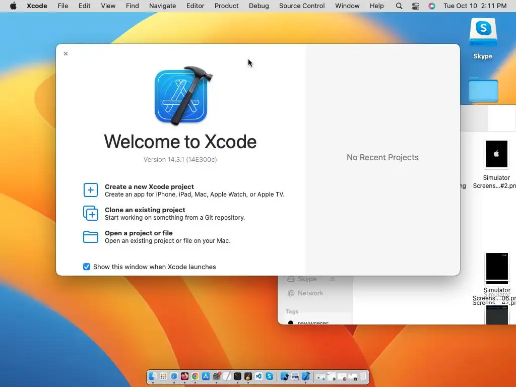Image resolution: width=516 pixels, height=387 pixels.
Task: Click the Create a new Xcode project icon
Action: coord(91,190)
